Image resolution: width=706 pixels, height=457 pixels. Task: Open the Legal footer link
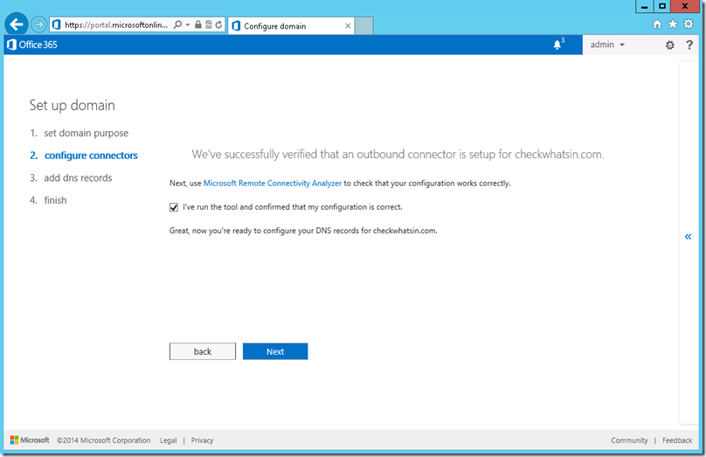point(169,440)
